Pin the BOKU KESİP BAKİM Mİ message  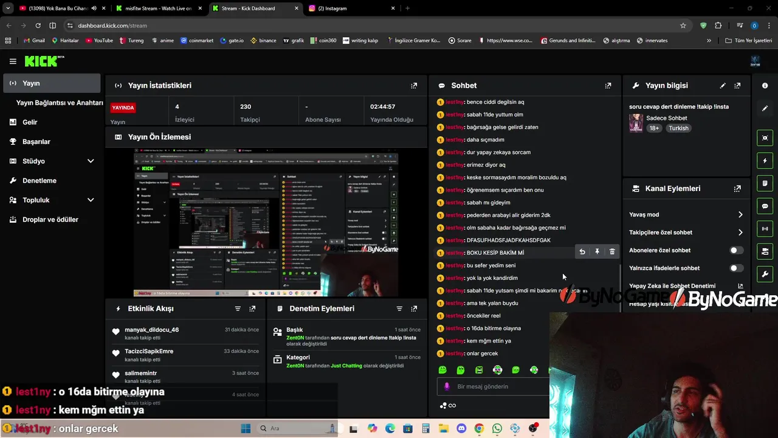click(x=597, y=252)
